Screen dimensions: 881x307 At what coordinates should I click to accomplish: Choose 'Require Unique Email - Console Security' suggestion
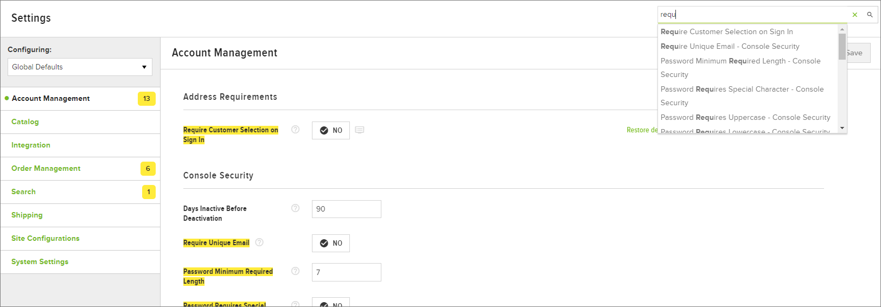pos(730,47)
